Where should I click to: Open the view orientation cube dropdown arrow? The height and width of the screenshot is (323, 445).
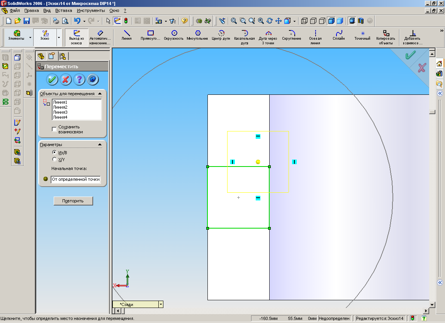(x=294, y=21)
